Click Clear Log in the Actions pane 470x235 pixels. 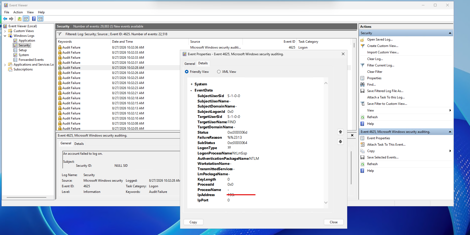click(375, 59)
